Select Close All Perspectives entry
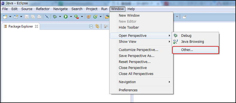 tap(141, 74)
